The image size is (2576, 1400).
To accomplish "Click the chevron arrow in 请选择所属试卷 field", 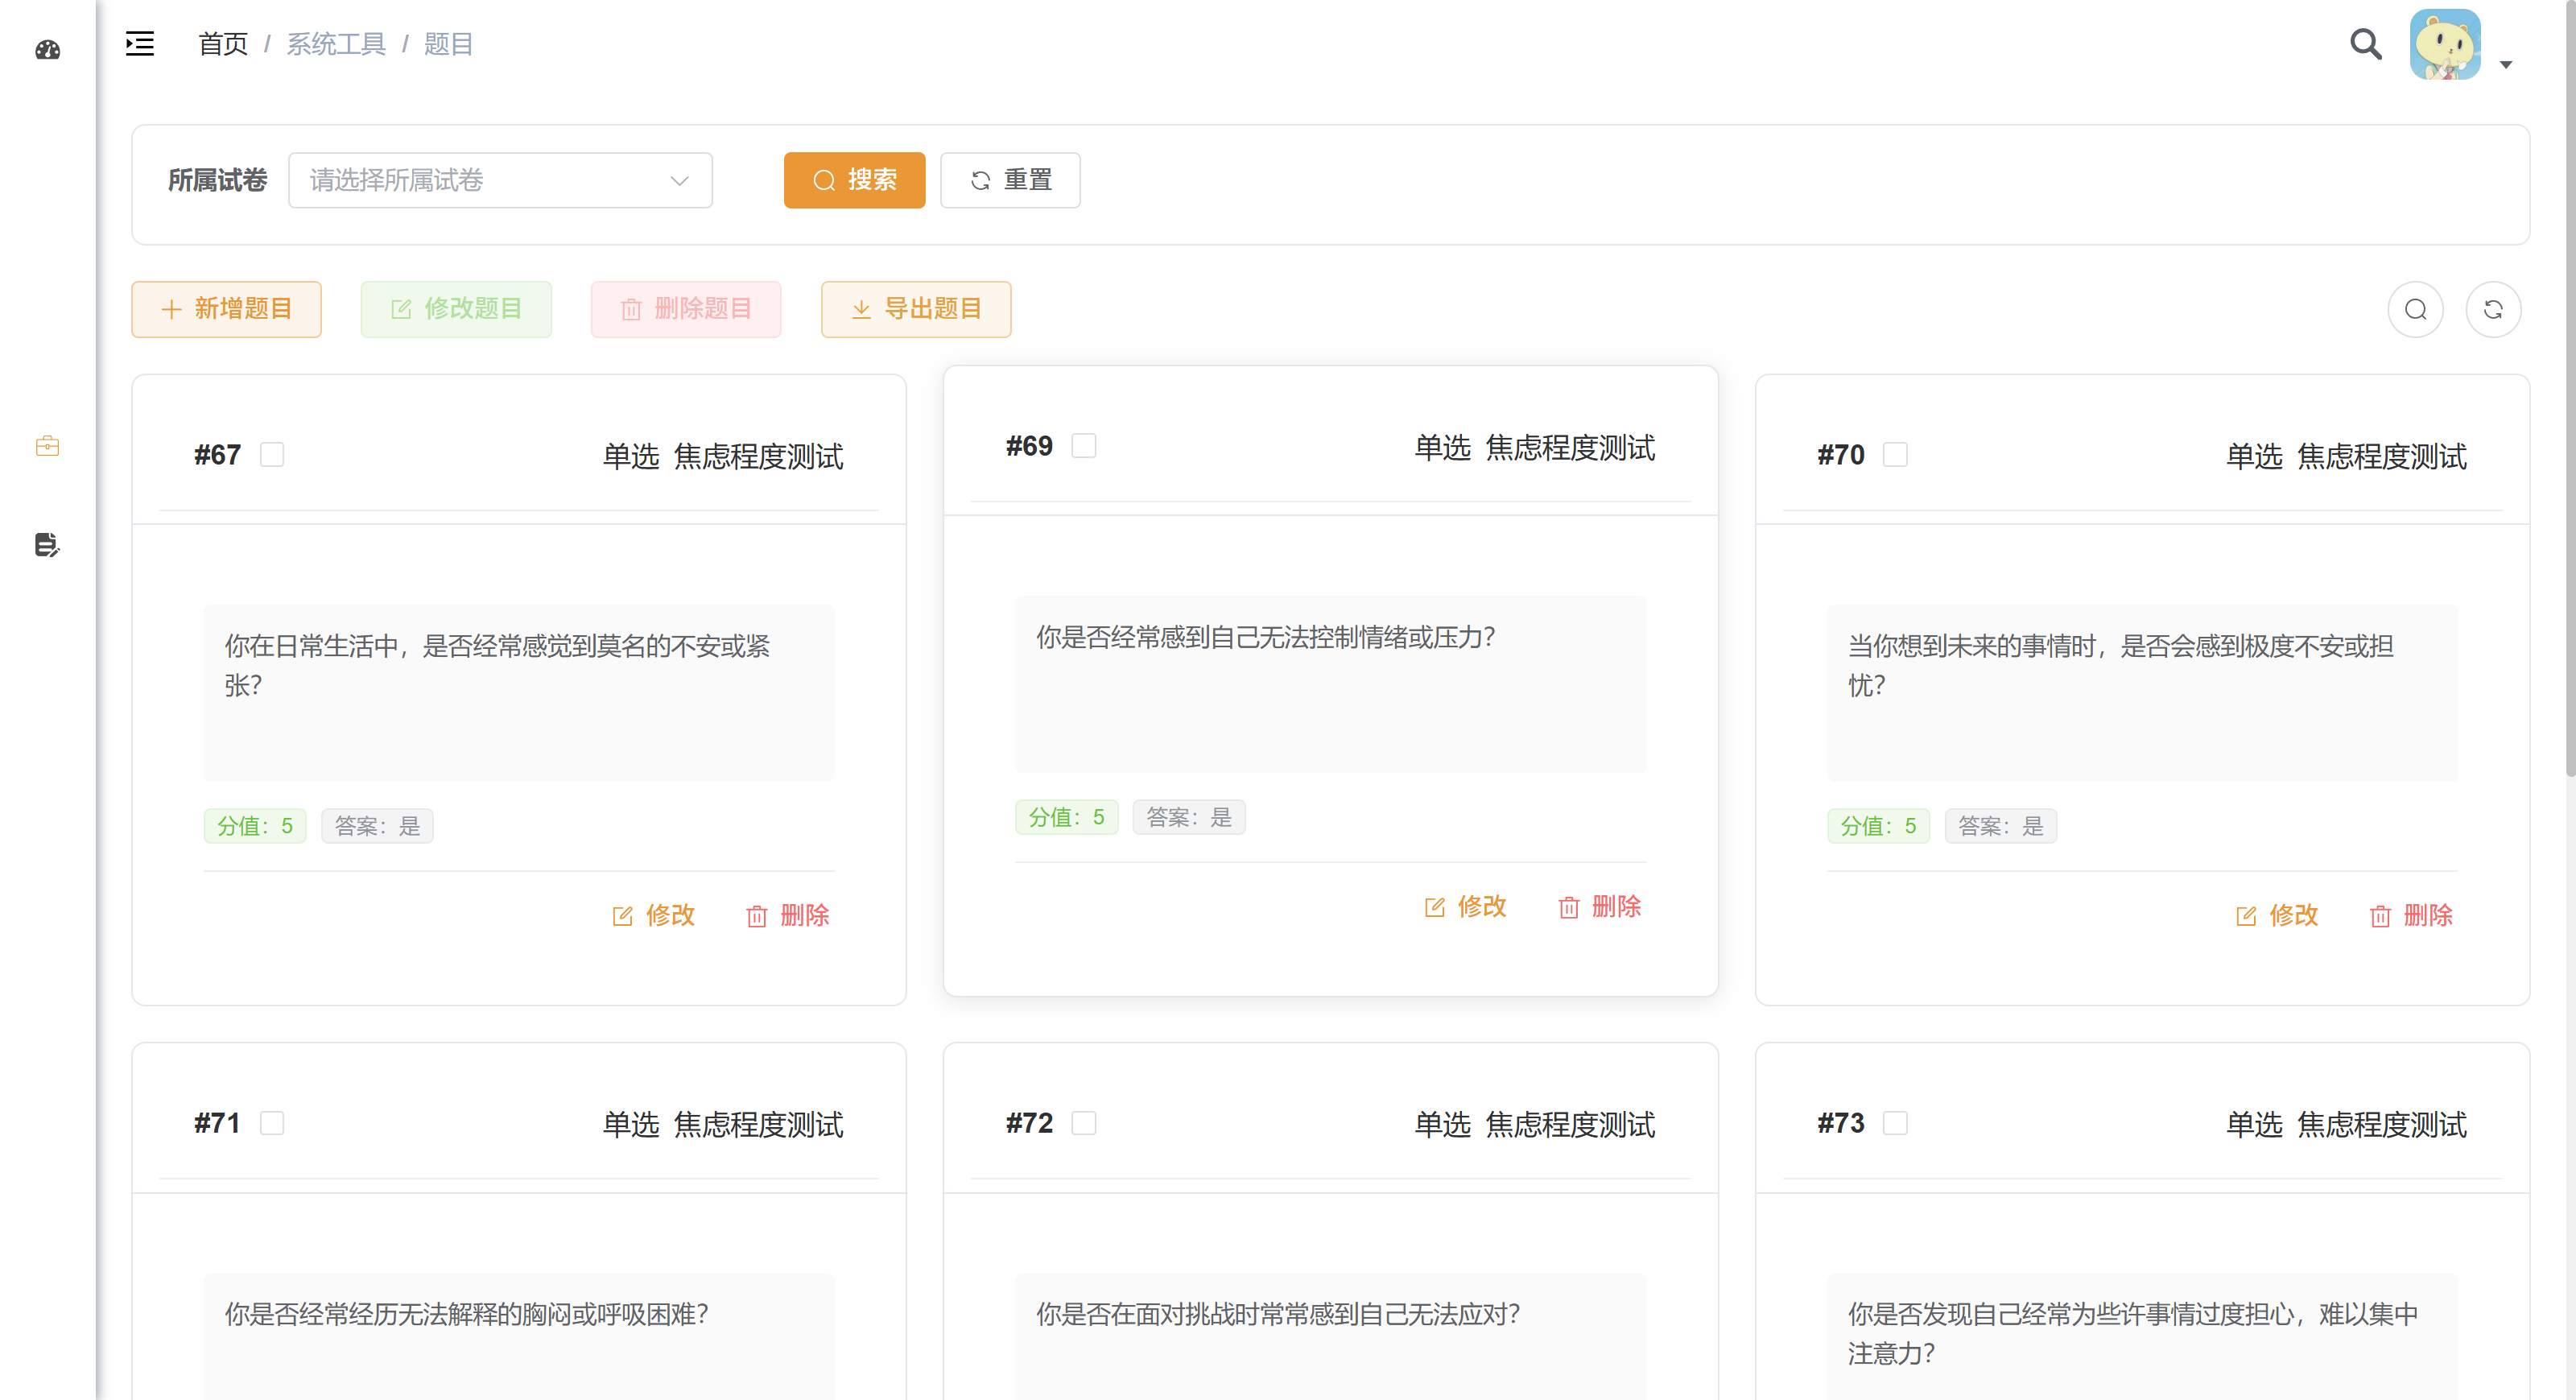I will pos(680,180).
